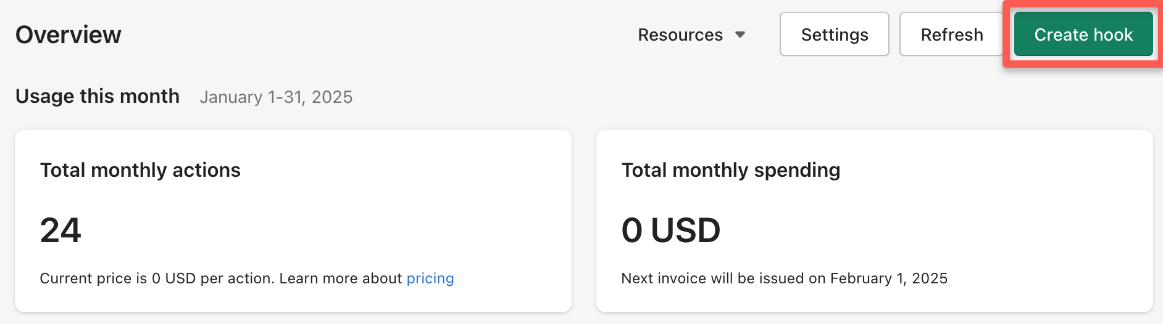Click the February 1, 2025 invoice date
This screenshot has width=1163, height=324.
pyautogui.click(x=889, y=278)
